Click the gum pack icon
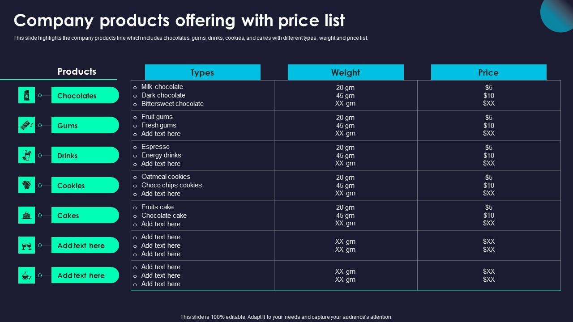This screenshot has height=322, width=573. [26, 125]
